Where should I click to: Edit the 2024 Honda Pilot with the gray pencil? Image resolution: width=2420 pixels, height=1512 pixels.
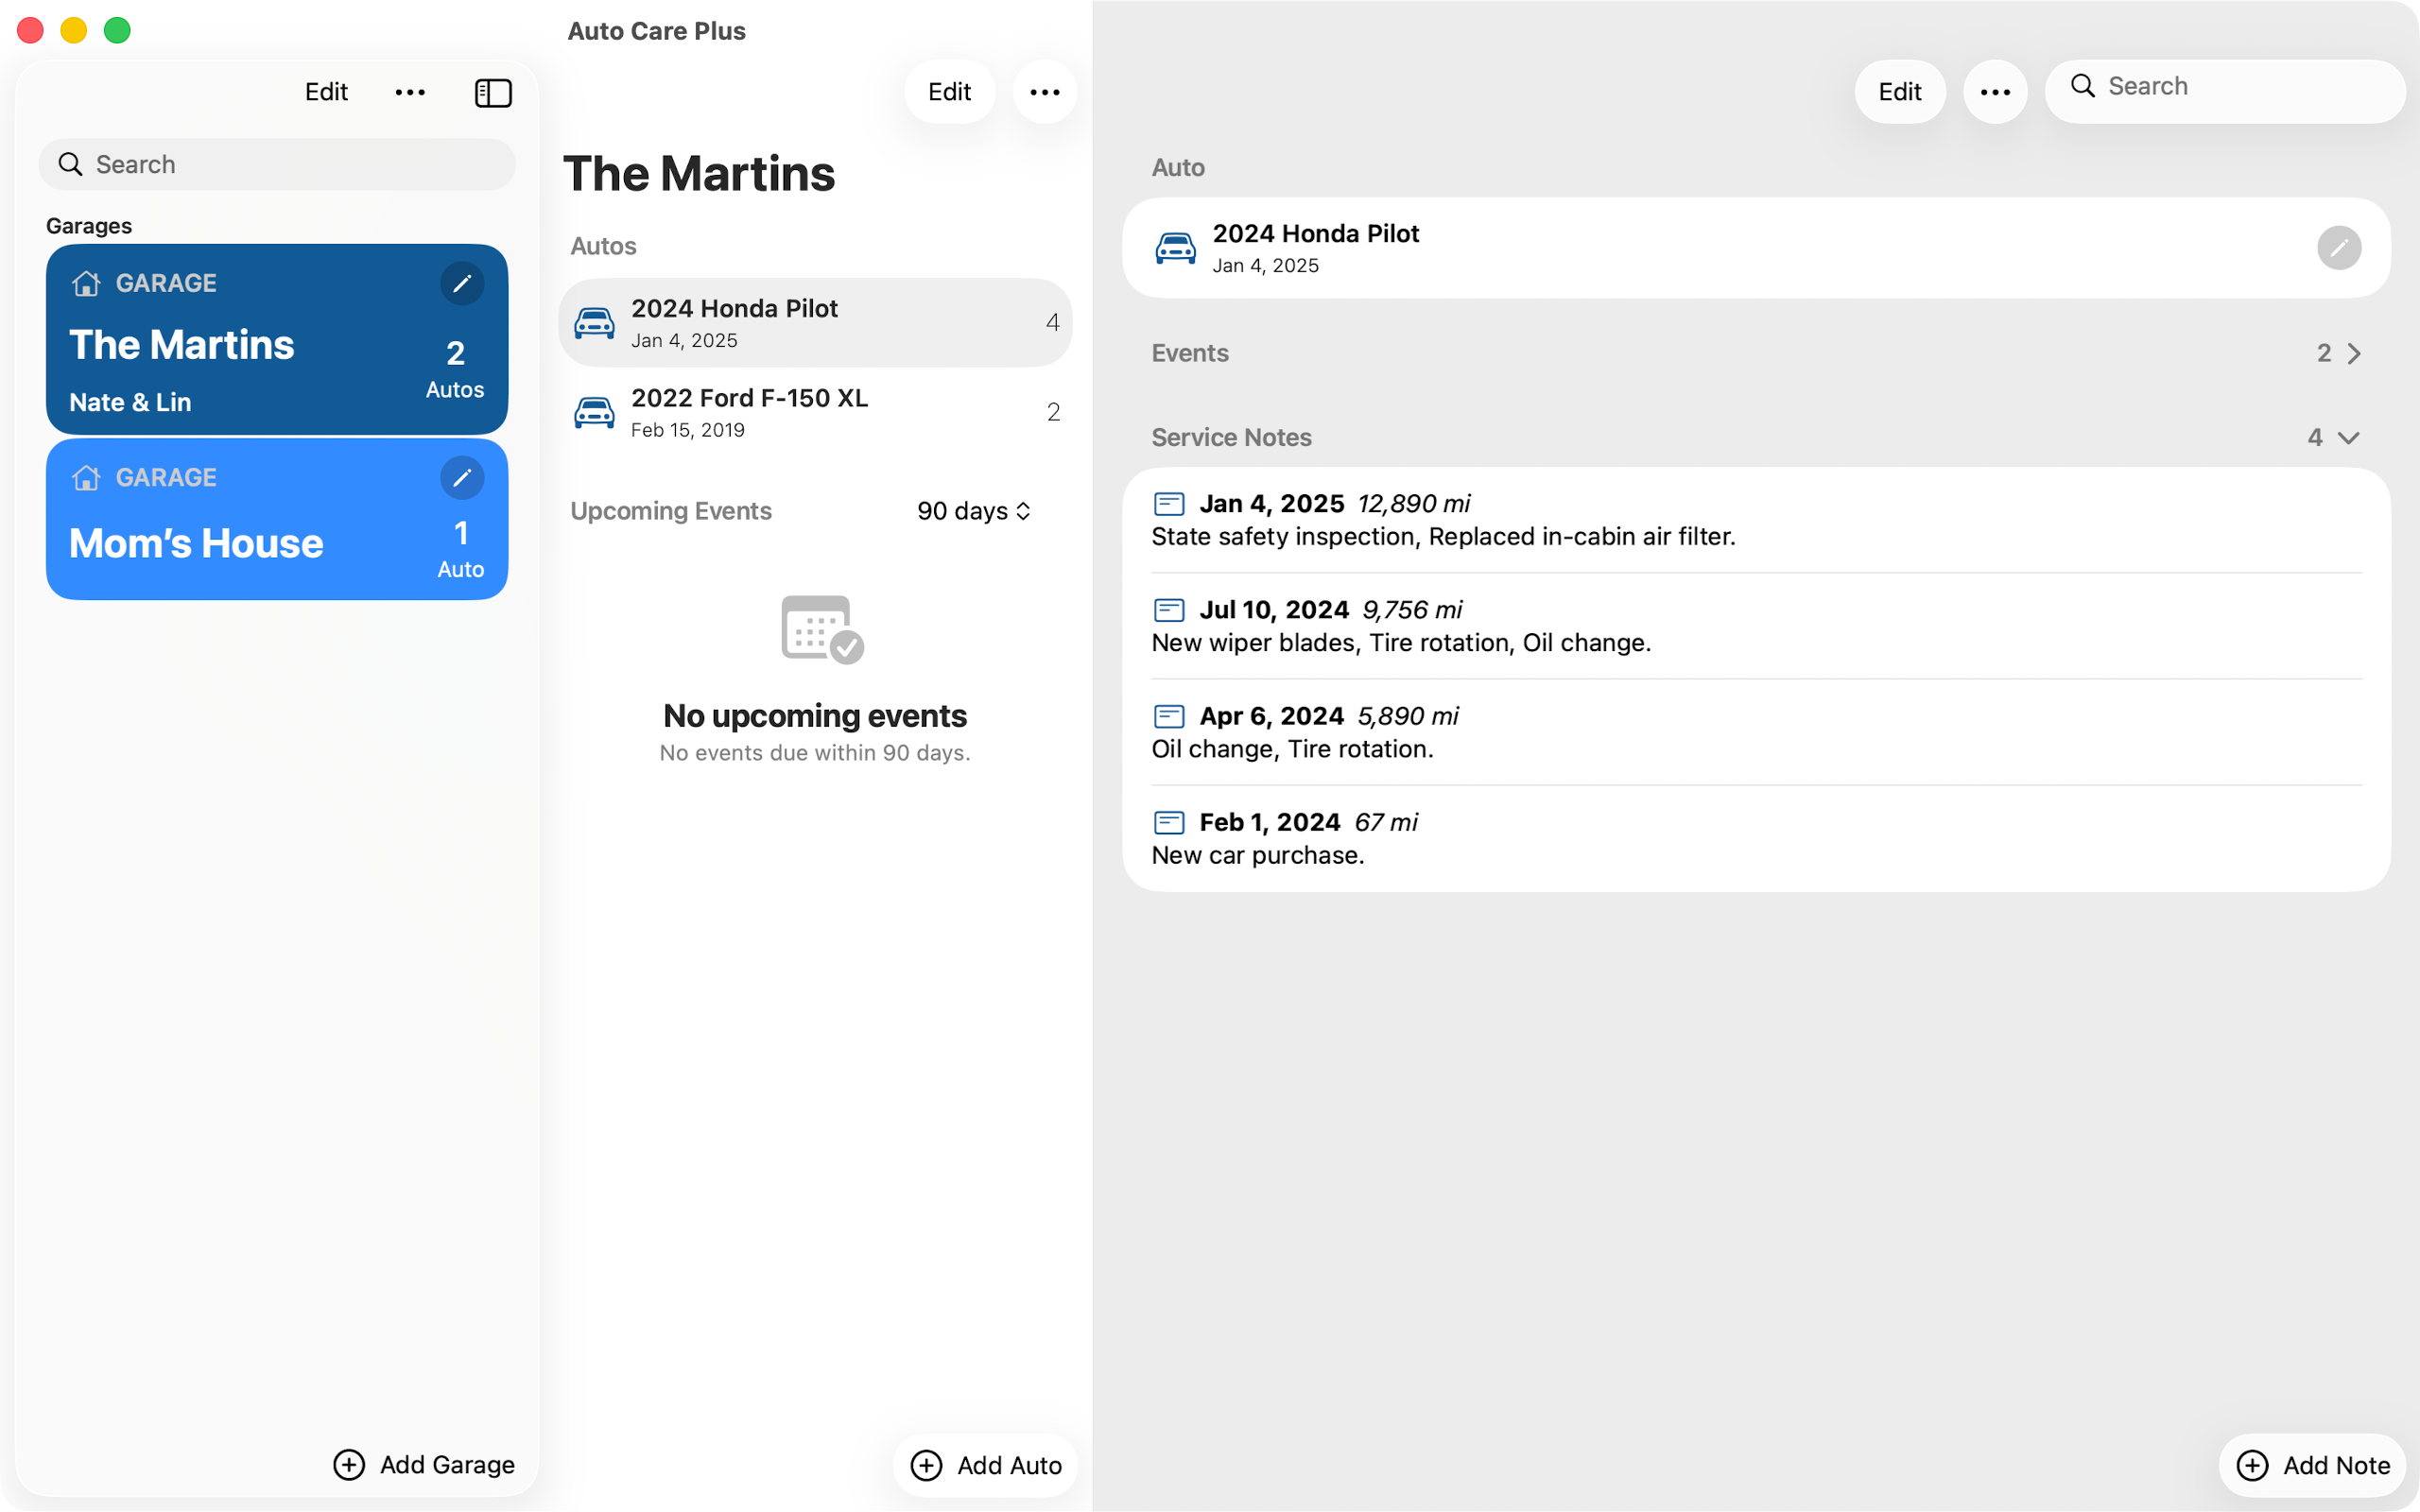2339,248
